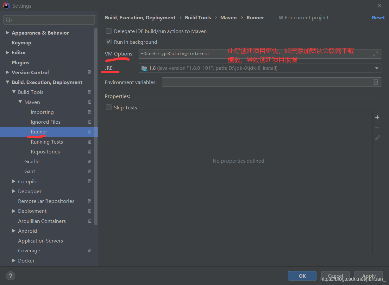This screenshot has height=285, width=389.
Task: Expand Appearance & Behavior section
Action: [7, 33]
